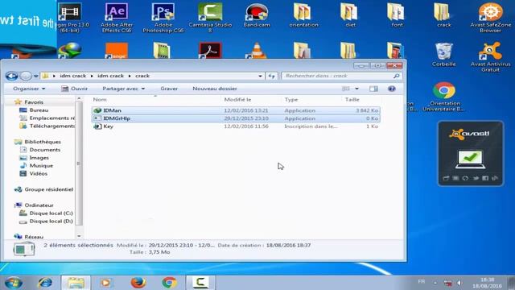Select the IDMGrHlp application file
This screenshot has height=290, width=515.
[236, 118]
